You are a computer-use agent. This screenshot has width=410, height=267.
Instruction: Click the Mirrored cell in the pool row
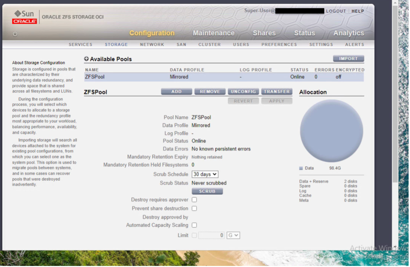(x=179, y=77)
